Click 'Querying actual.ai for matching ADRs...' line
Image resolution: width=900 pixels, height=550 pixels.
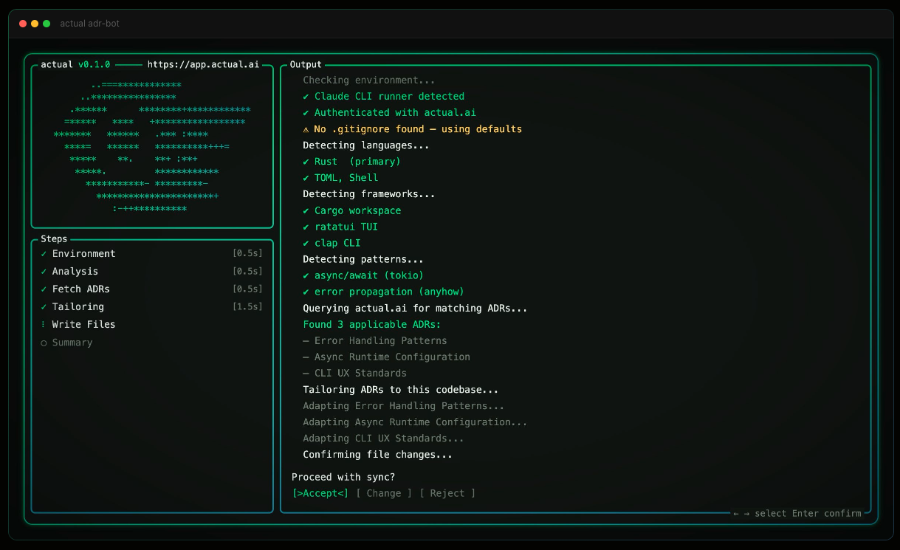[x=415, y=308]
